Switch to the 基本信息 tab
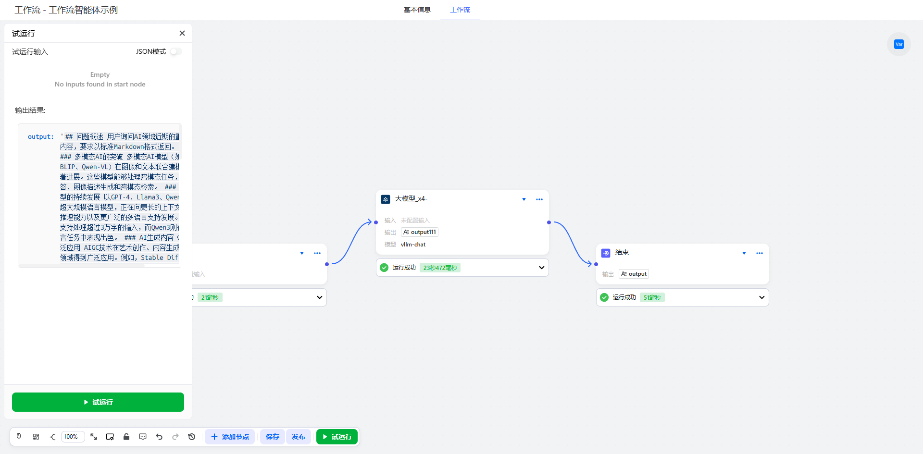 (417, 10)
